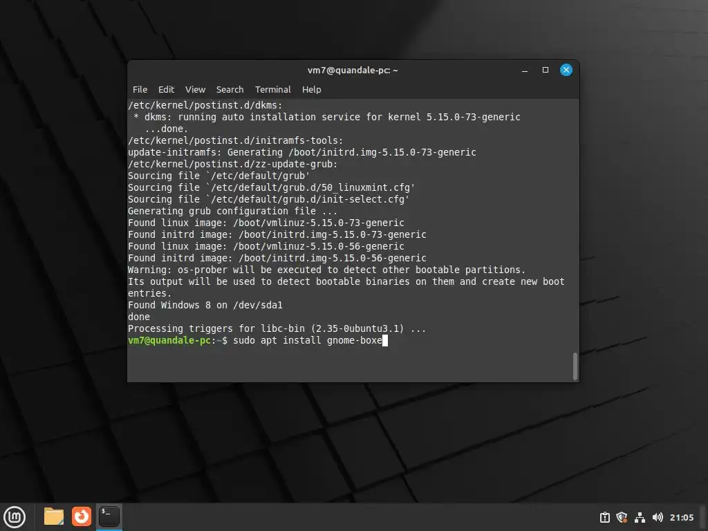The image size is (708, 531).
Task: Open the update manager shield icon
Action: click(622, 517)
